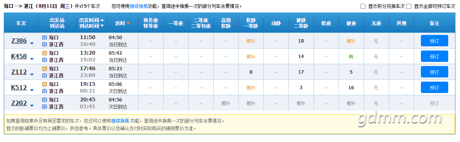Expand stop details arrow for train Z386
460x142 pixels.
(32, 43)
